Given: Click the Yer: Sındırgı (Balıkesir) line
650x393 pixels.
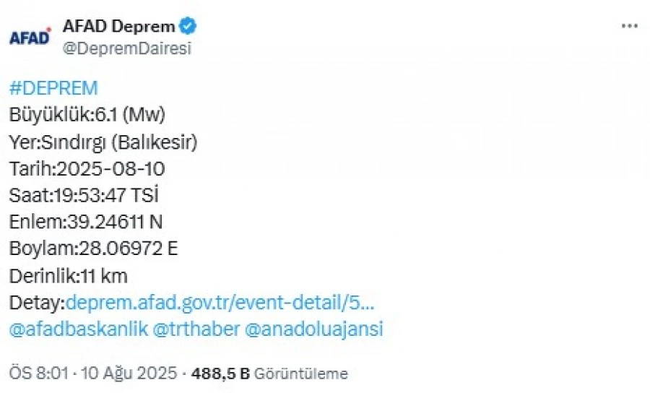Looking at the screenshot, I should (103, 142).
